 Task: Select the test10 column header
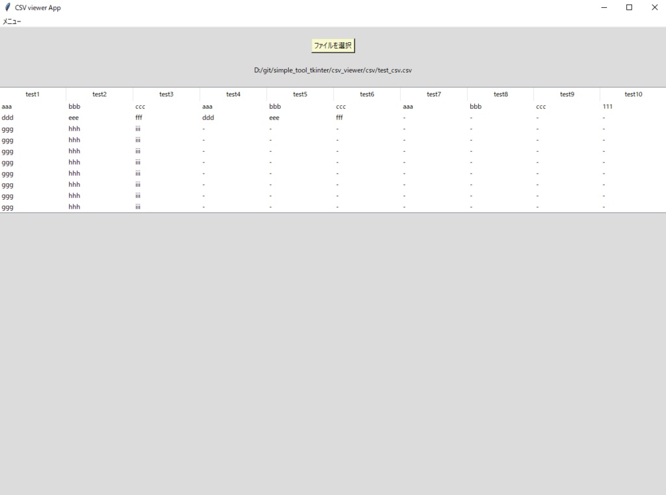tap(633, 94)
